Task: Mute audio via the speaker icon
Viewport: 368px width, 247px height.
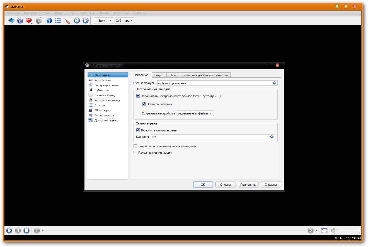Action: pos(333,231)
